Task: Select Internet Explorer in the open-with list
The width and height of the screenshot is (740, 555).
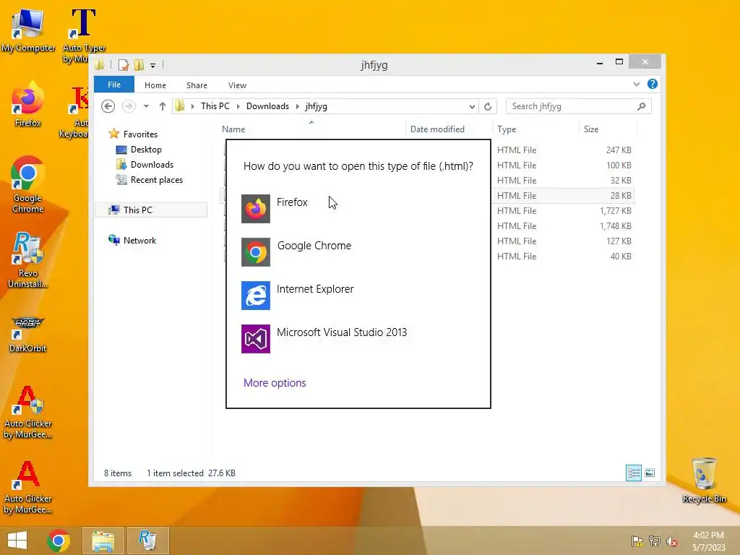Action: click(358, 295)
